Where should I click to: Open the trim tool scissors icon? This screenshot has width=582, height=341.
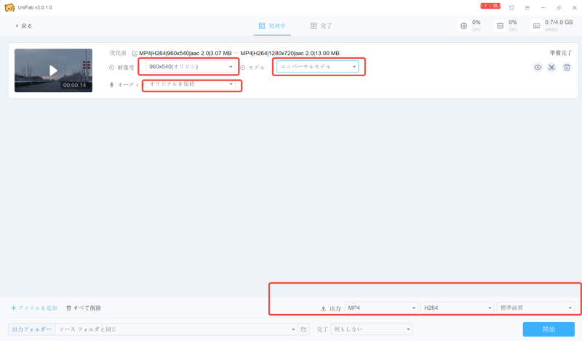(x=551, y=67)
